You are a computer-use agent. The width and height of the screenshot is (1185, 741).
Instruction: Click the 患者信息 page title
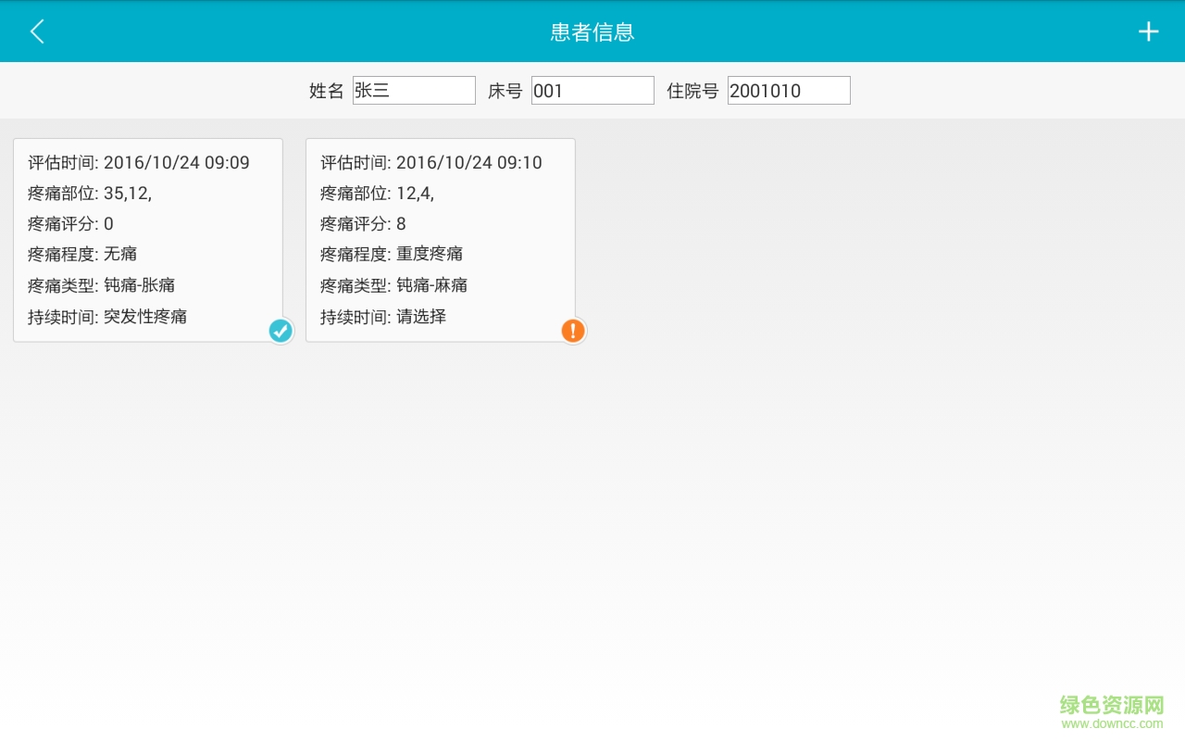pyautogui.click(x=592, y=32)
